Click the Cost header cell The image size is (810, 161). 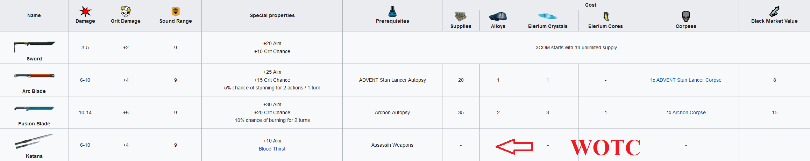(x=590, y=5)
